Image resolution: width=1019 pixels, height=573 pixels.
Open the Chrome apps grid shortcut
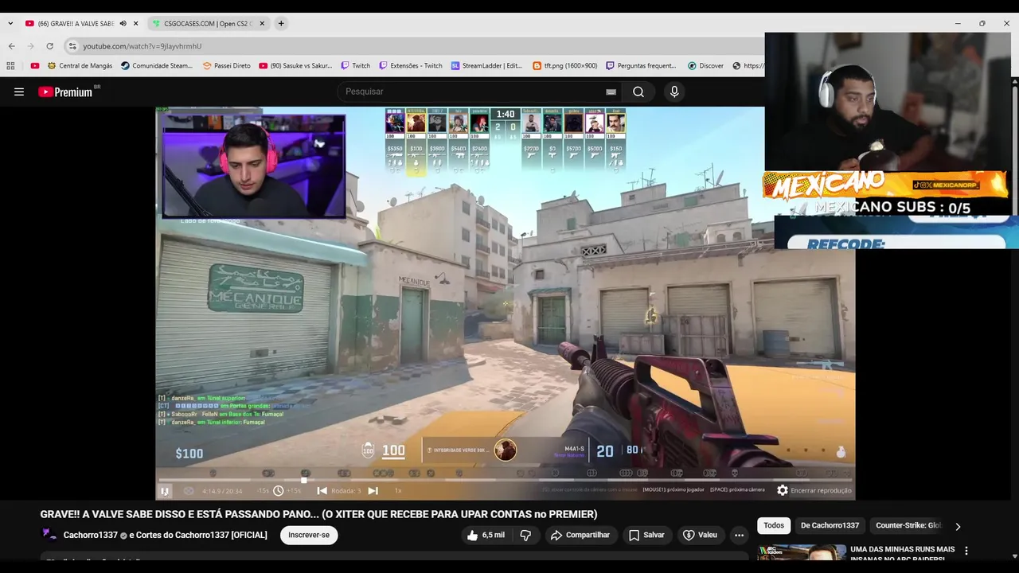(x=10, y=66)
